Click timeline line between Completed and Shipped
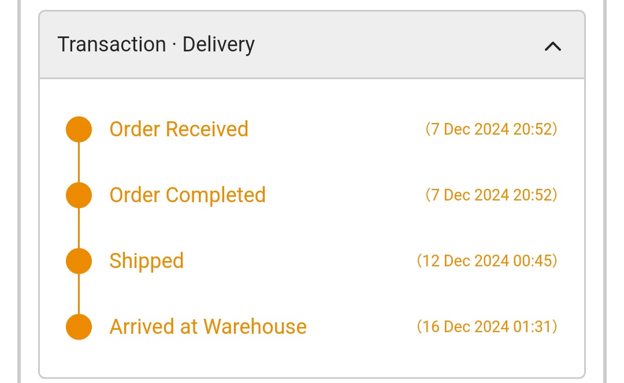The width and height of the screenshot is (624, 383). pos(79,228)
